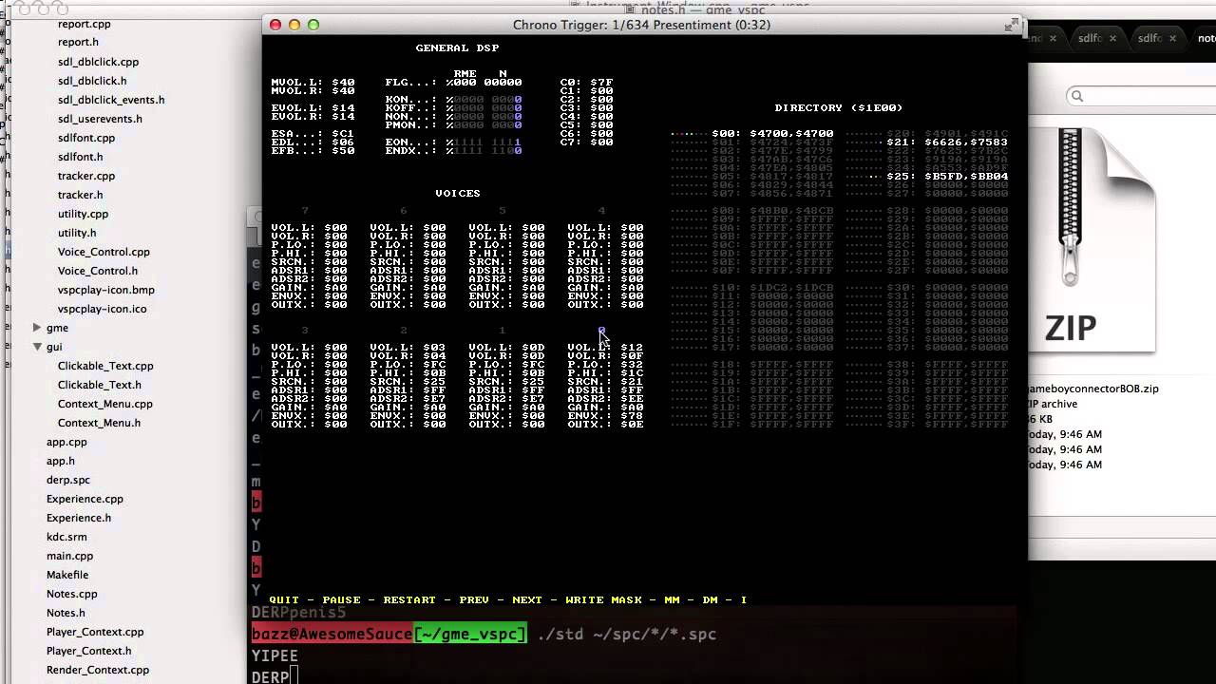Select sdl_dblclick_events.h in the file list
Image resolution: width=1216 pixels, height=684 pixels.
click(111, 100)
